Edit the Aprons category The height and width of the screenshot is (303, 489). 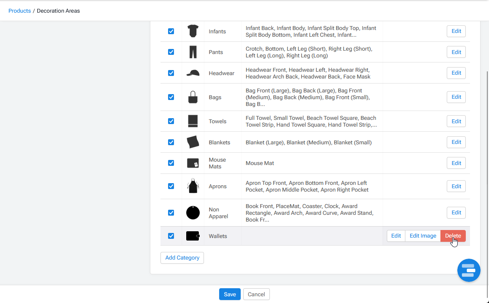pyautogui.click(x=456, y=186)
